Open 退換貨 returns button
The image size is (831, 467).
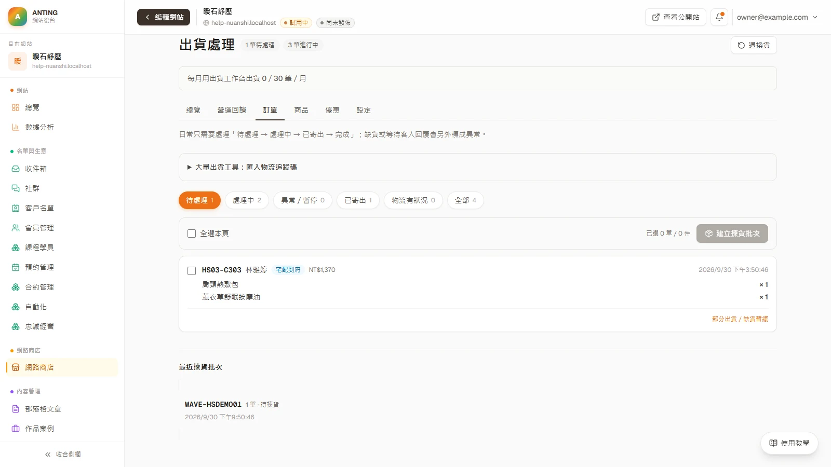(754, 45)
